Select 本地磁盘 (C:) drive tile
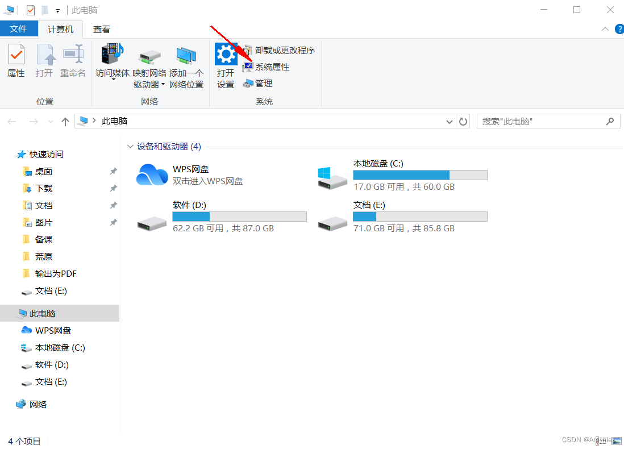The width and height of the screenshot is (624, 449). (x=403, y=176)
